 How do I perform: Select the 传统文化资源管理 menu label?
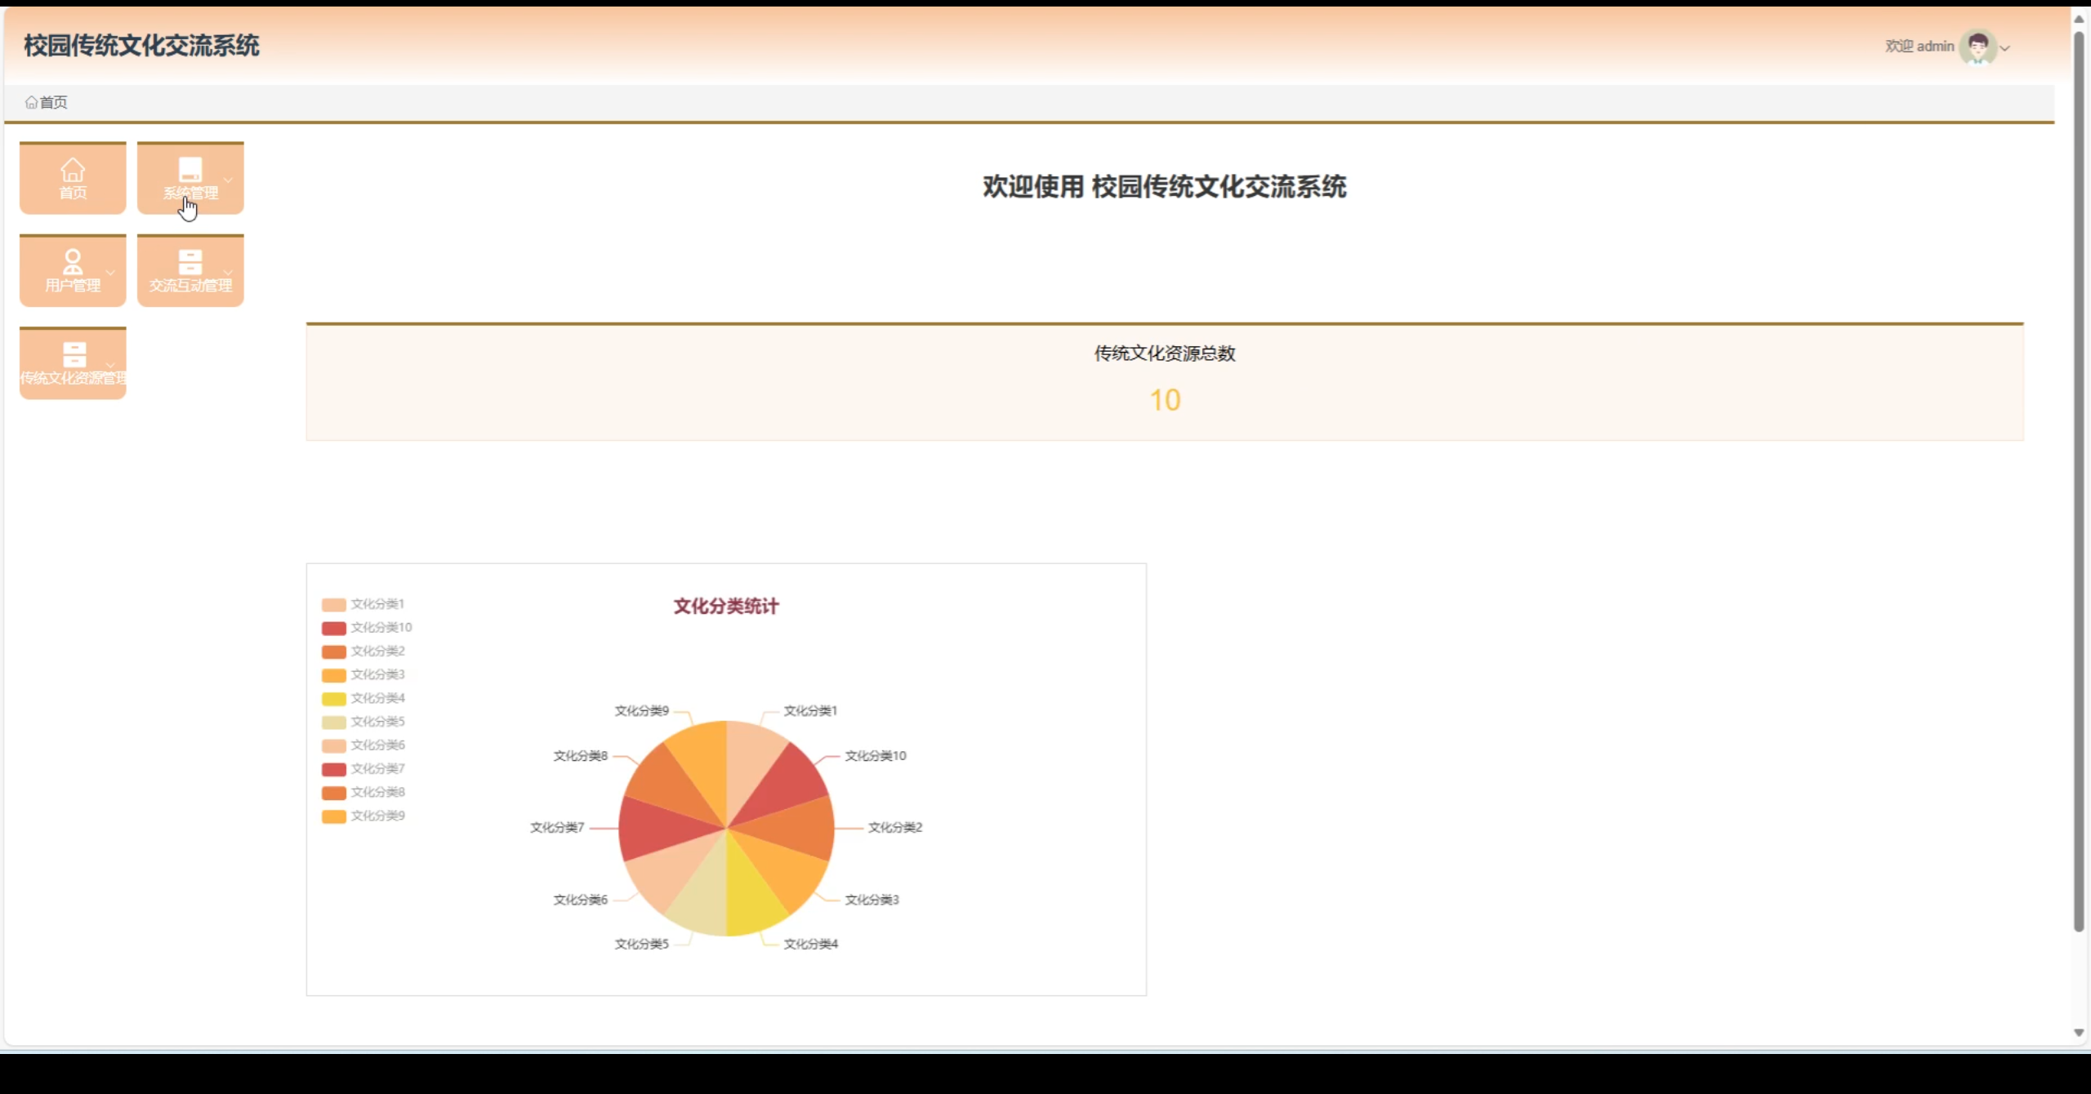pyautogui.click(x=74, y=378)
